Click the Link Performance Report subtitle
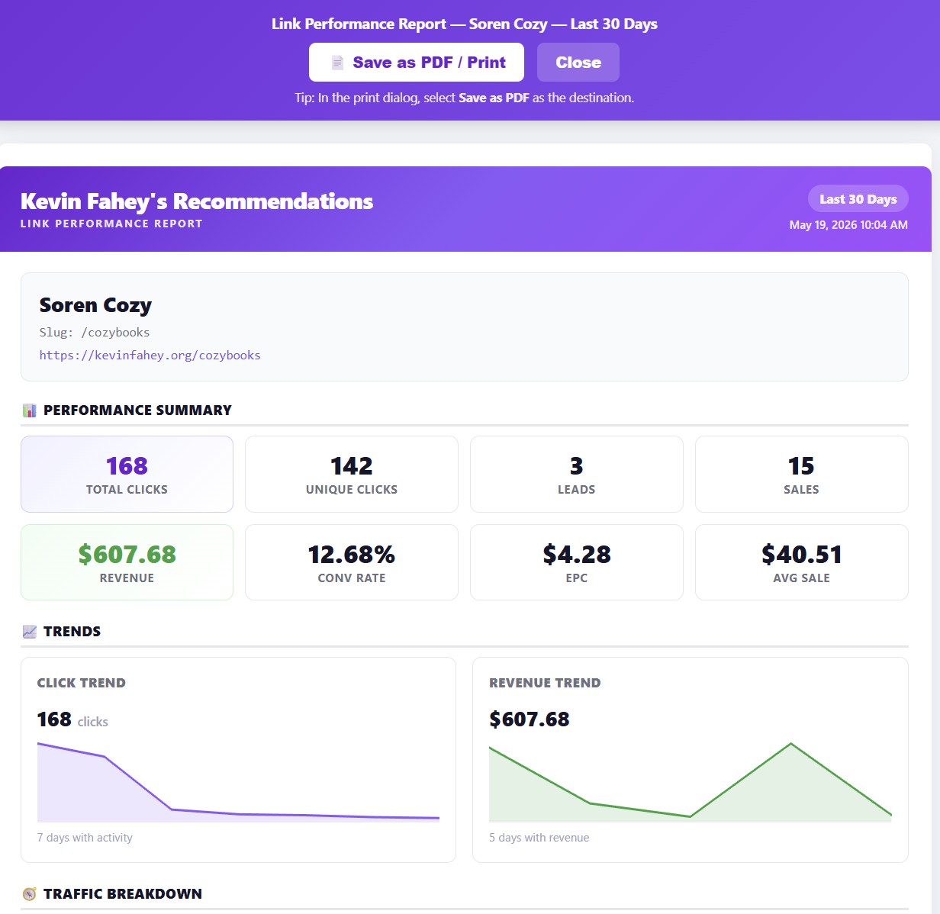 (x=111, y=224)
